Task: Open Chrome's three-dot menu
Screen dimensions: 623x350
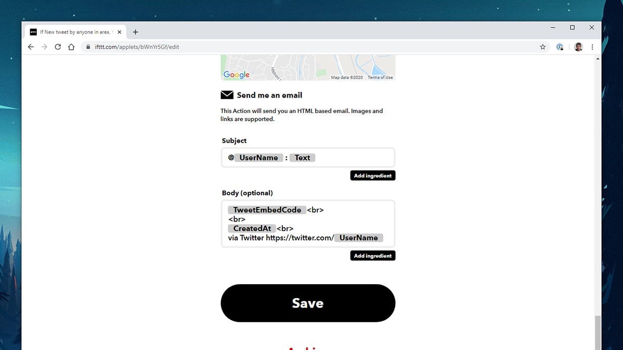Action: 592,47
